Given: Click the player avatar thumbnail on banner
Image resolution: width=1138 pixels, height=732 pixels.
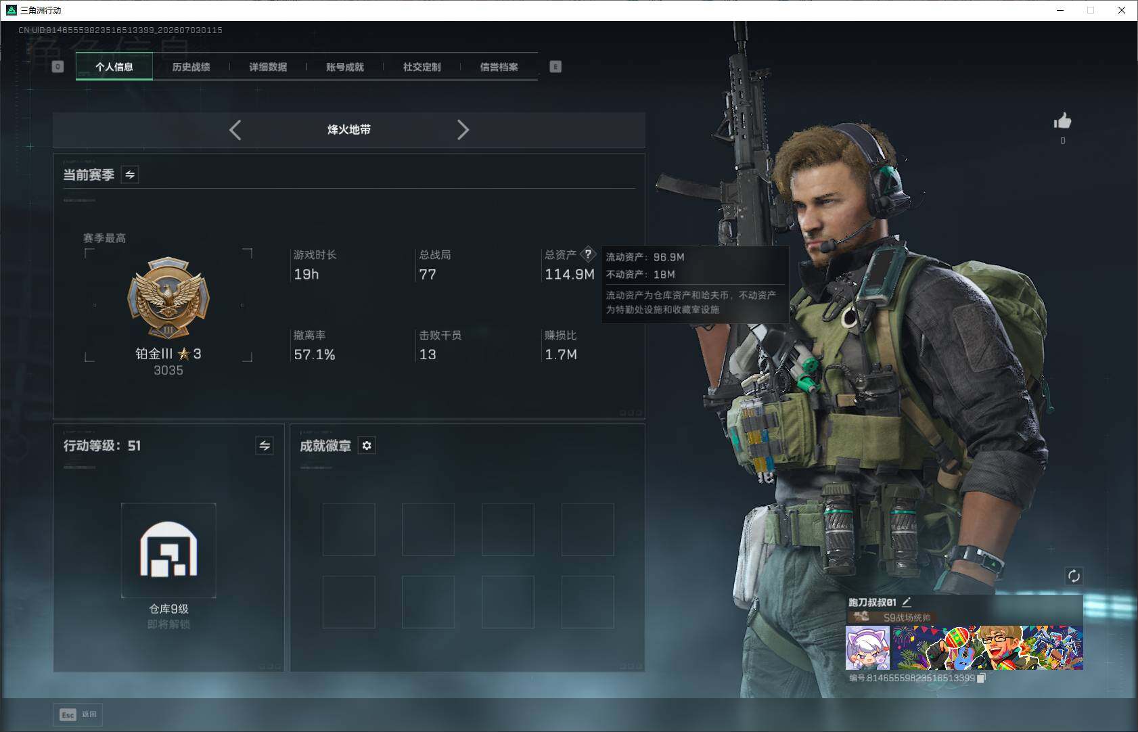Looking at the screenshot, I should pos(868,647).
